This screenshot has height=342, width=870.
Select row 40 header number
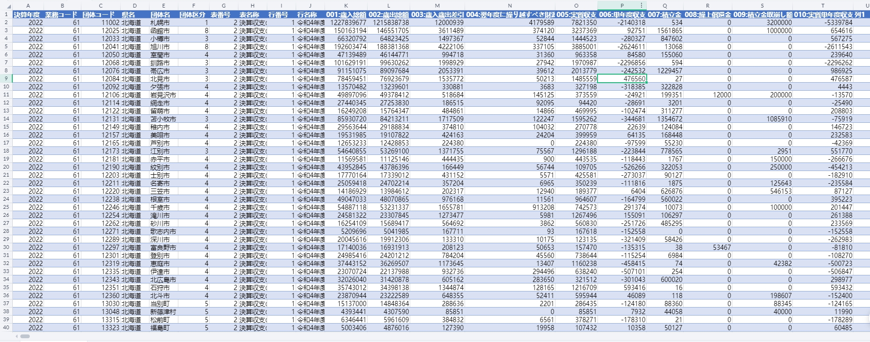click(6, 327)
